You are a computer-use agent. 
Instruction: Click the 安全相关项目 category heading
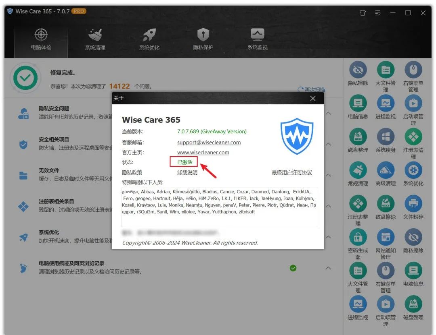click(54, 139)
